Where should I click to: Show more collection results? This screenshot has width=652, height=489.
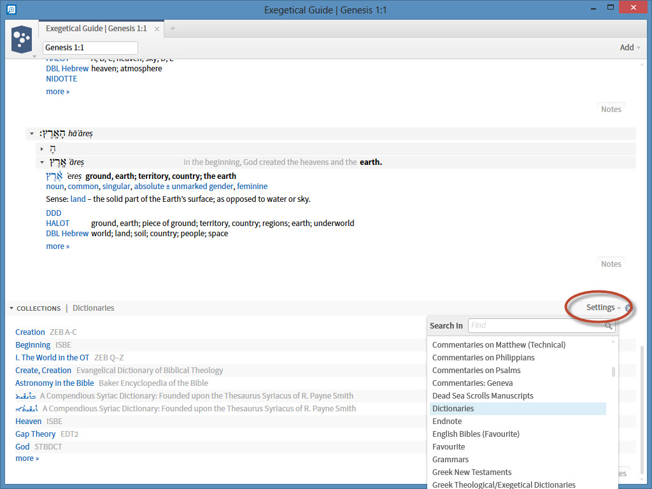coord(27,458)
